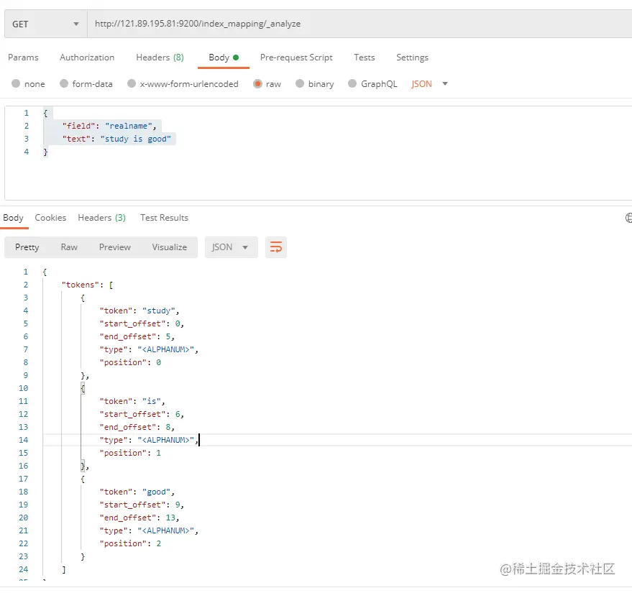The height and width of the screenshot is (593, 632).
Task: Click the globe icon beside response tabs
Action: (x=628, y=218)
